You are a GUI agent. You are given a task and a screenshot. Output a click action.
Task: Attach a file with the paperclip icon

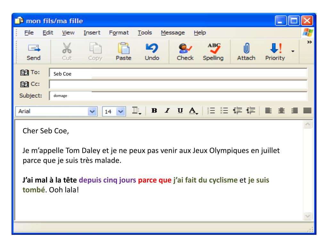(246, 48)
